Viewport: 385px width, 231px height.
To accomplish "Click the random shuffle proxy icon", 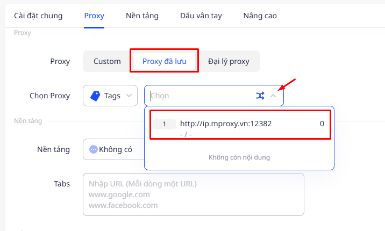I will [x=260, y=96].
